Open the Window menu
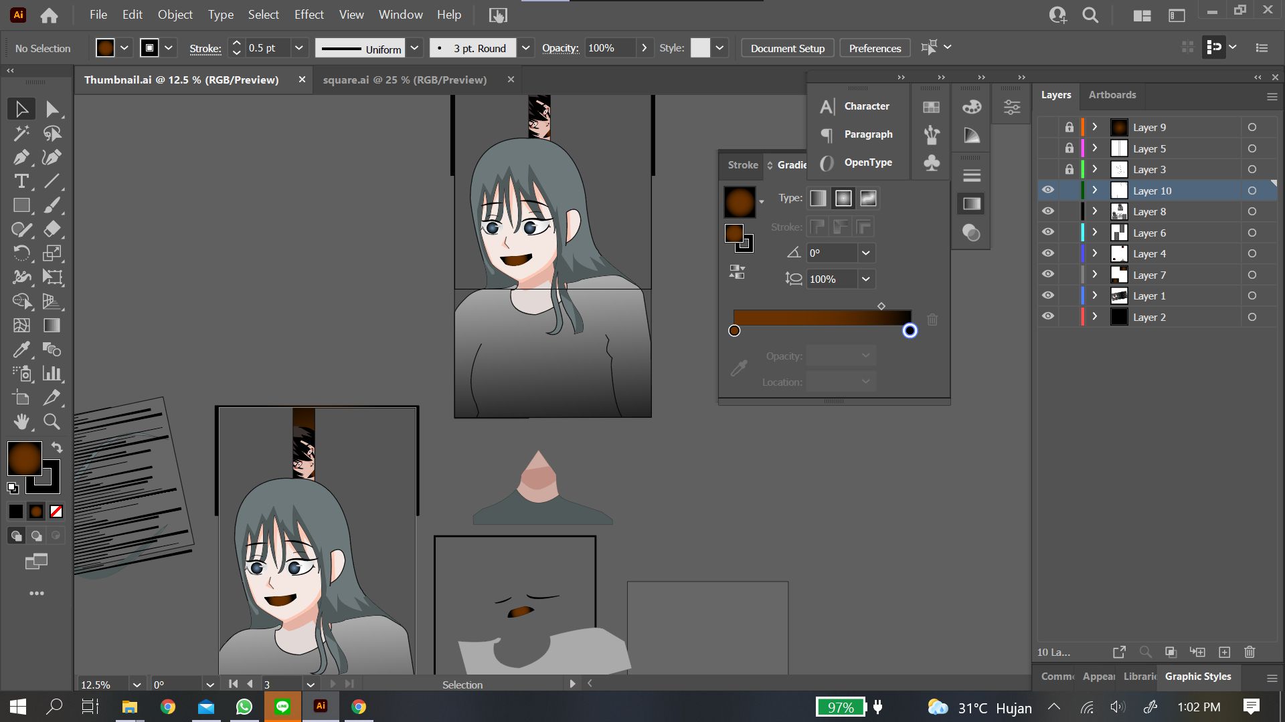 click(400, 15)
